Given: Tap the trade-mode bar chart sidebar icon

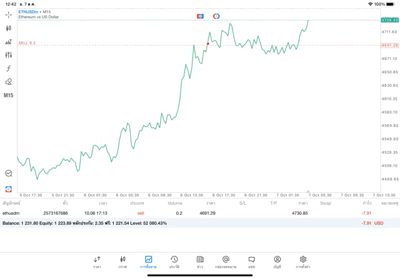Looking at the screenshot, I should 8,42.
